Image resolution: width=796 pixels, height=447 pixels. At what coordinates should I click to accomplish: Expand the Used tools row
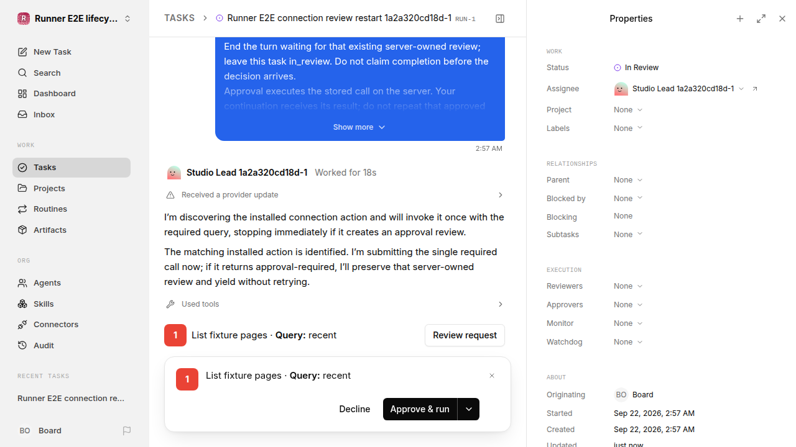point(335,304)
